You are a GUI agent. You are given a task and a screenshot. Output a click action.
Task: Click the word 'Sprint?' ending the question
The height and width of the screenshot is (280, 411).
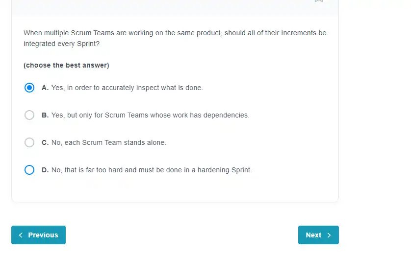88,44
